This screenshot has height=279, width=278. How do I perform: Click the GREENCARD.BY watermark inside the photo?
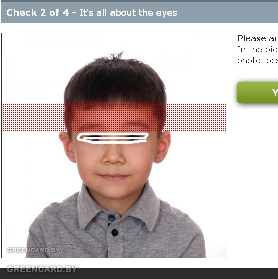pyautogui.click(x=33, y=250)
